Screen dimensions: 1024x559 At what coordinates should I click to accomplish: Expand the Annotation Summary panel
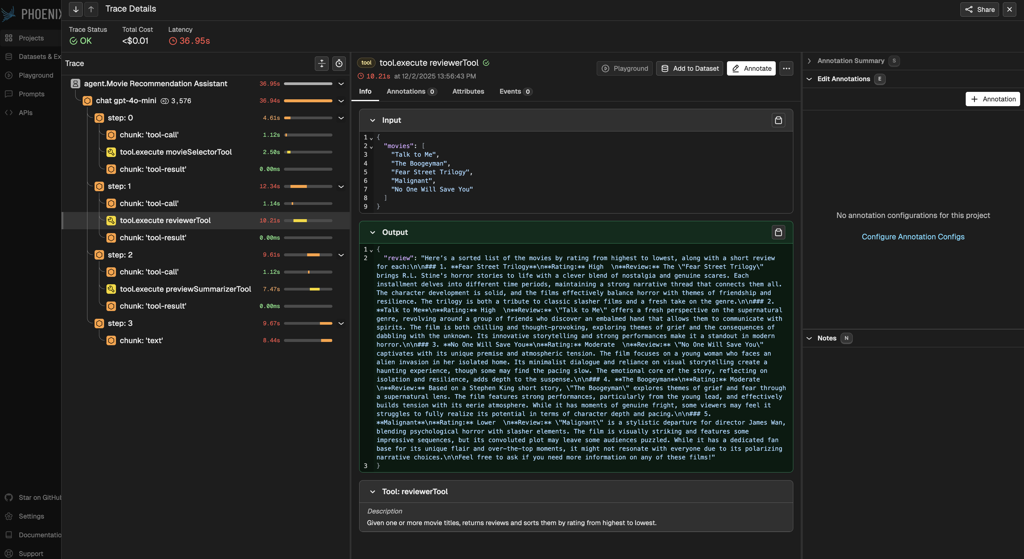(x=809, y=61)
